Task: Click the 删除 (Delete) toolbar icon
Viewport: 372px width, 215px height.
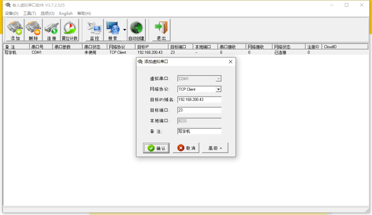Action: click(x=33, y=30)
